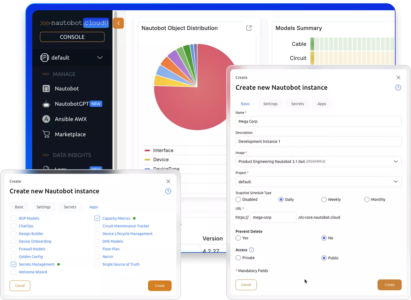
Task: Click the Nautobot icon in sidebar
Action: [46, 88]
